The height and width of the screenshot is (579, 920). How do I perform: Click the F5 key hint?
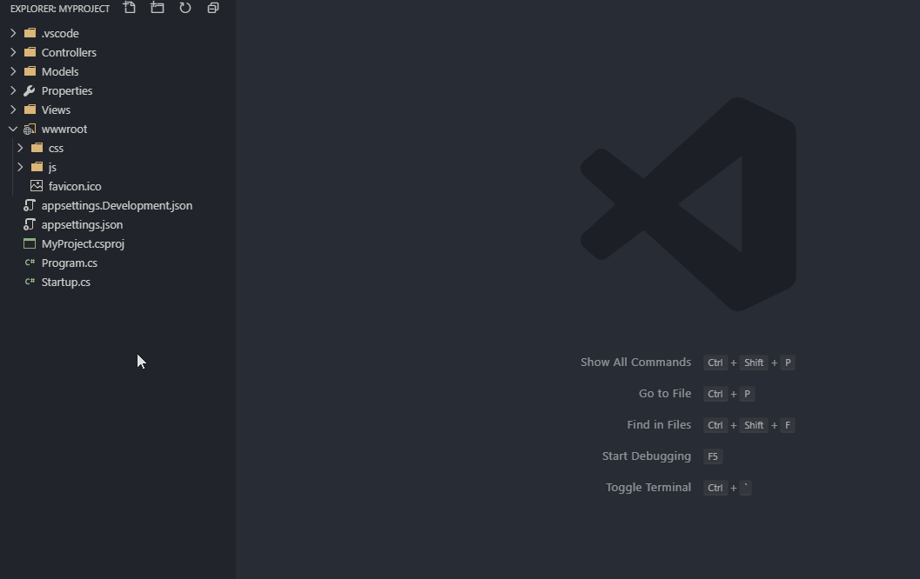(x=713, y=456)
